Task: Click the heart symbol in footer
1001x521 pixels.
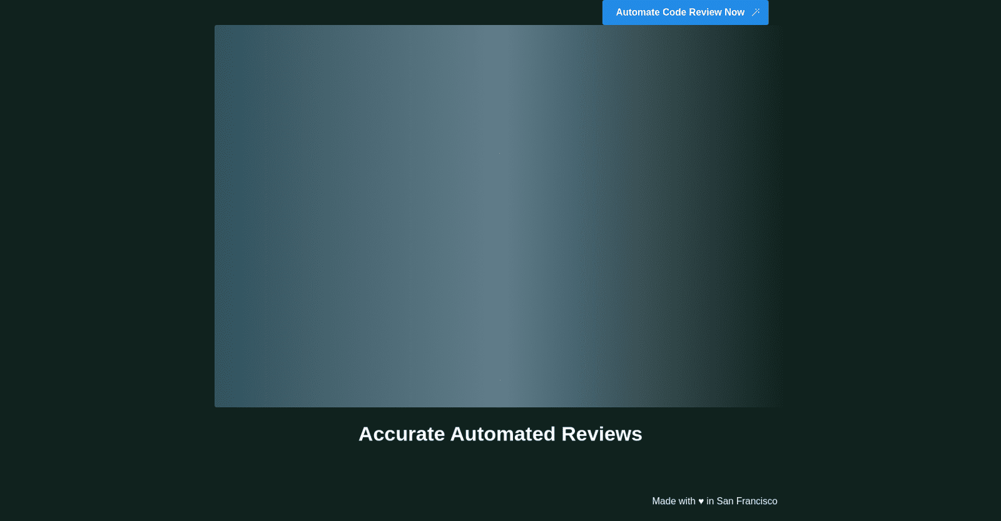Action: click(701, 501)
